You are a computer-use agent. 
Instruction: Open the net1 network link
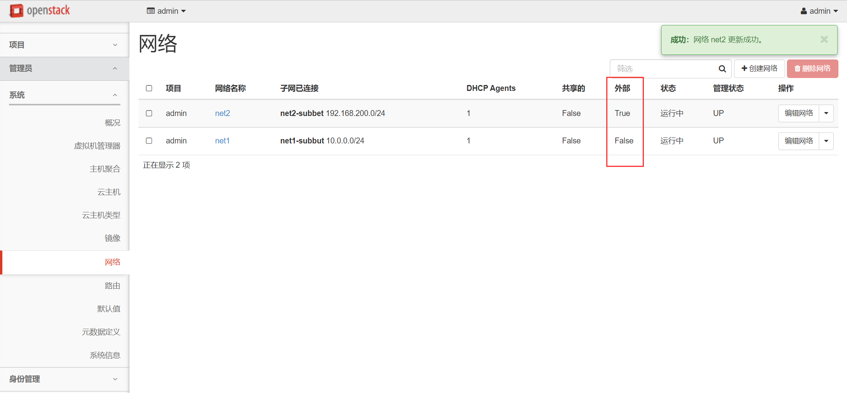click(222, 141)
